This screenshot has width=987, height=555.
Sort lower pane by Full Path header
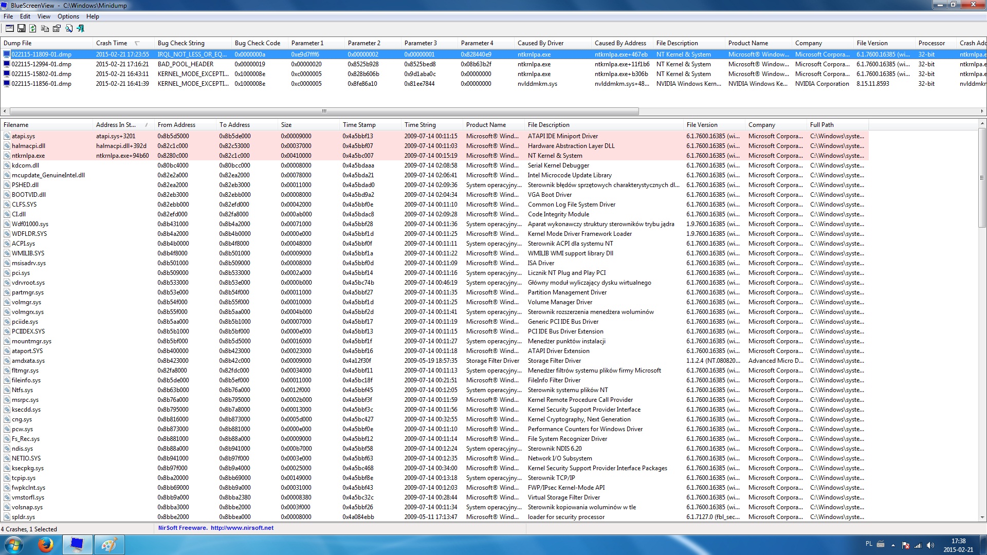(x=837, y=125)
